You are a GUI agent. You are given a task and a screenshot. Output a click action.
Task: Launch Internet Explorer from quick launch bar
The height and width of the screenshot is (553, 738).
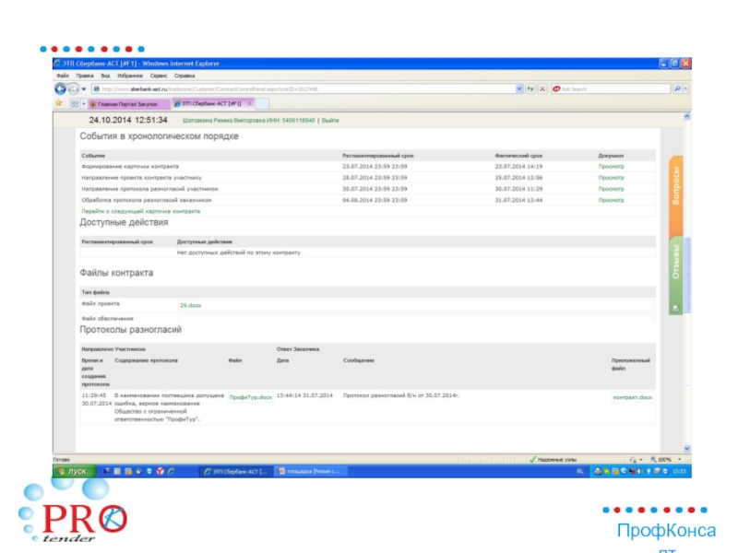tap(171, 471)
